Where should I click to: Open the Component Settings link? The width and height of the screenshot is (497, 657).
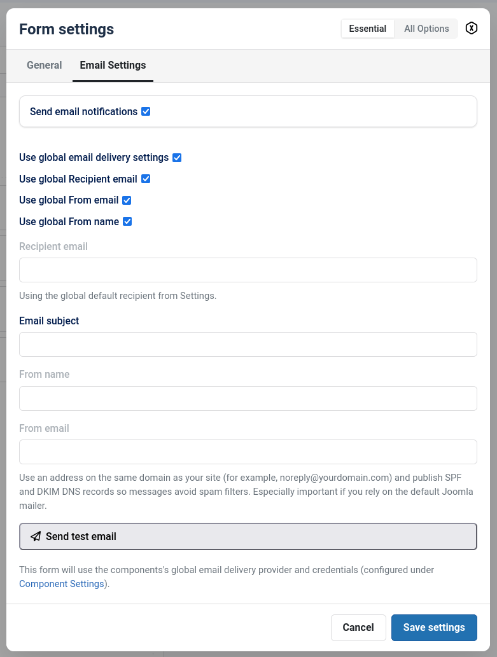click(x=61, y=583)
